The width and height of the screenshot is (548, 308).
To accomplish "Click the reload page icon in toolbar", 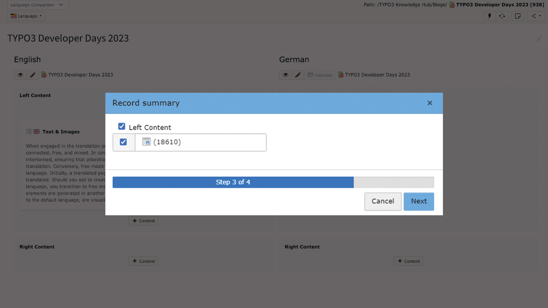I will coord(502,16).
